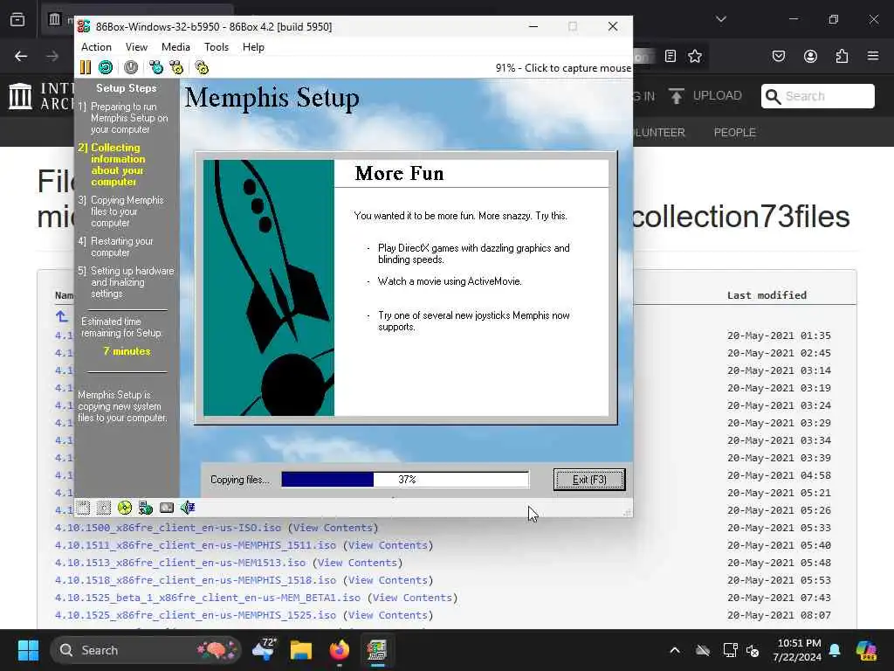
Task: Click the rocket illustration in setup dialog
Action: pos(269,288)
